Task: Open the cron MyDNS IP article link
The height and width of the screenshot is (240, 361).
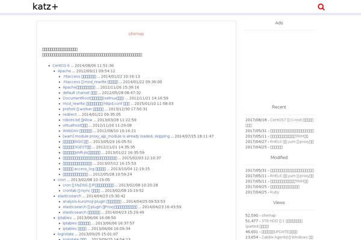Action: [x=88, y=185]
